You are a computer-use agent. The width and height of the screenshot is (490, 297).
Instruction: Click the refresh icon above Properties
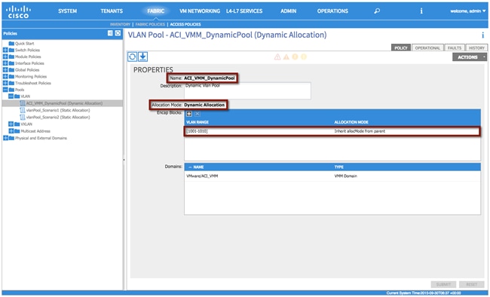point(132,57)
